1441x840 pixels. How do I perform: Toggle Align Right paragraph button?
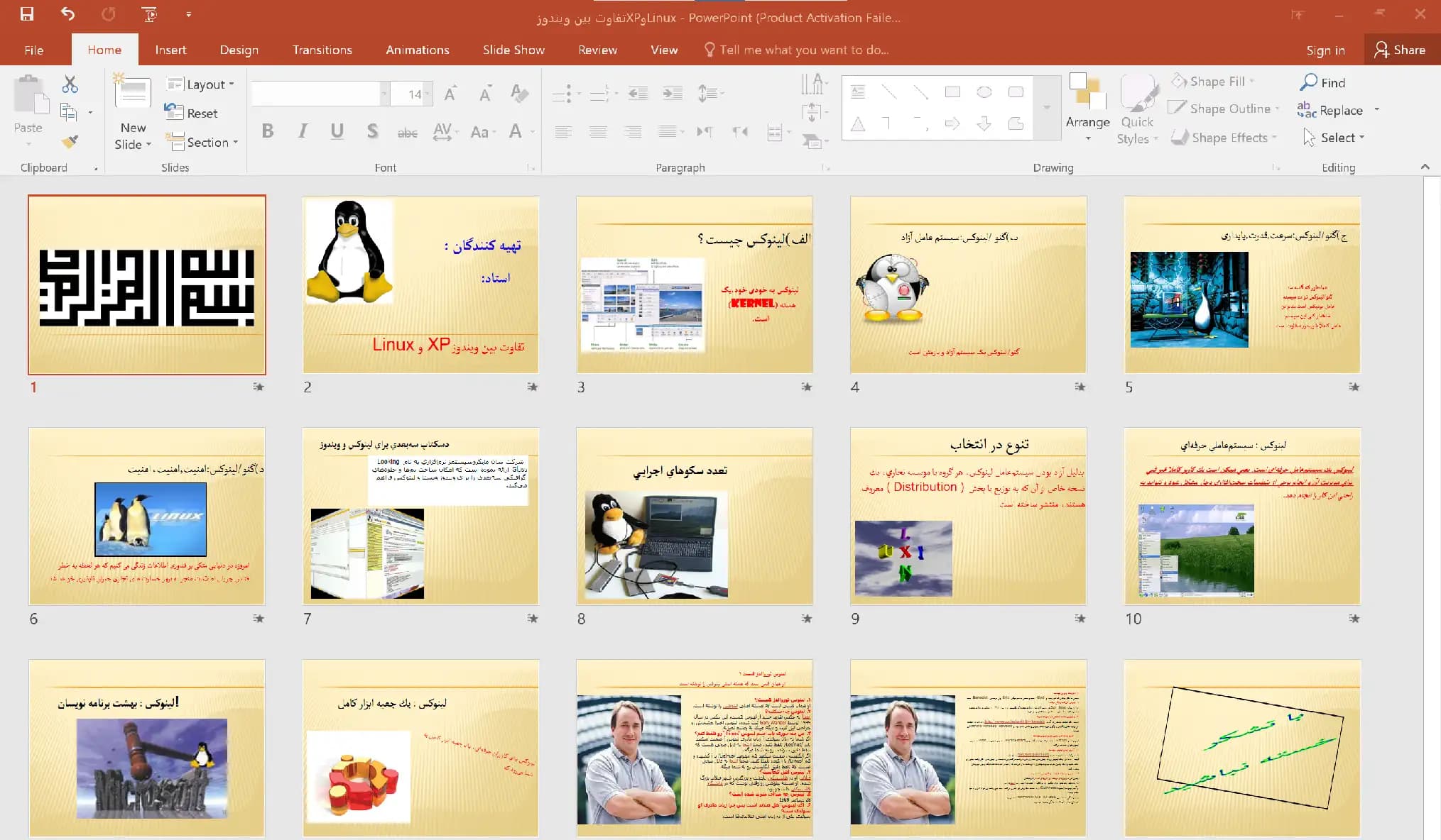tap(632, 131)
